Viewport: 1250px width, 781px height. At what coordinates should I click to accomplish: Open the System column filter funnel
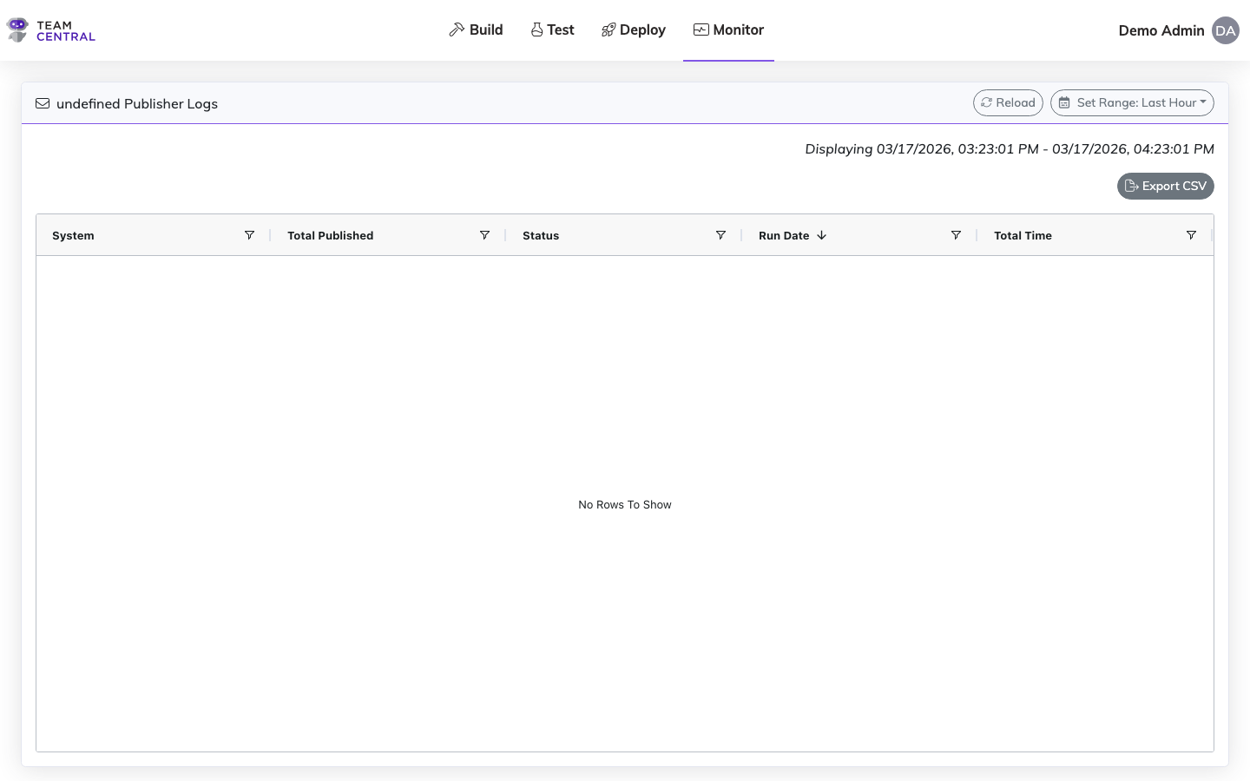[249, 234]
